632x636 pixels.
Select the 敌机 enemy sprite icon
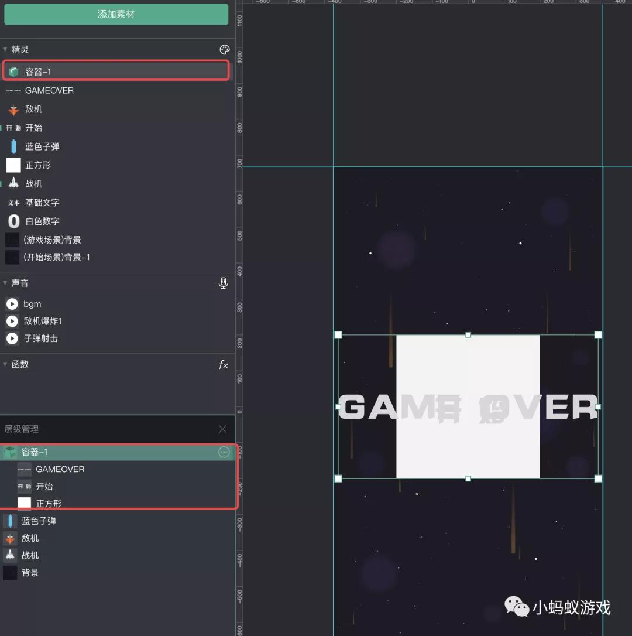13,109
